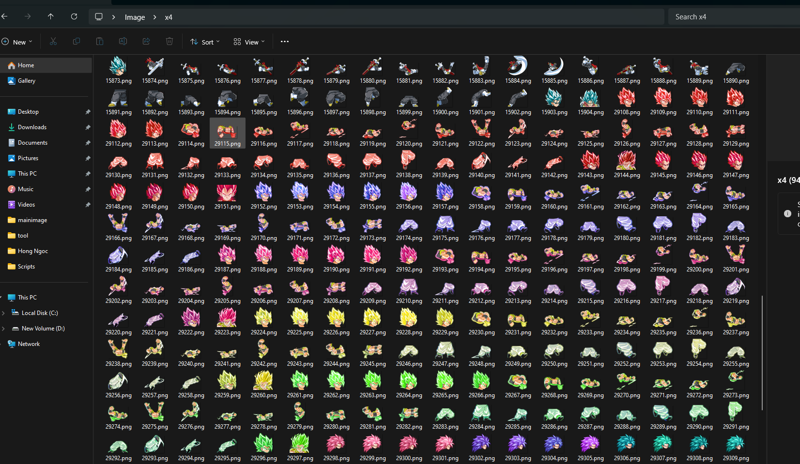Toggle pin next to Downloads folder
Screen dimensions: 800x464
[88, 127]
